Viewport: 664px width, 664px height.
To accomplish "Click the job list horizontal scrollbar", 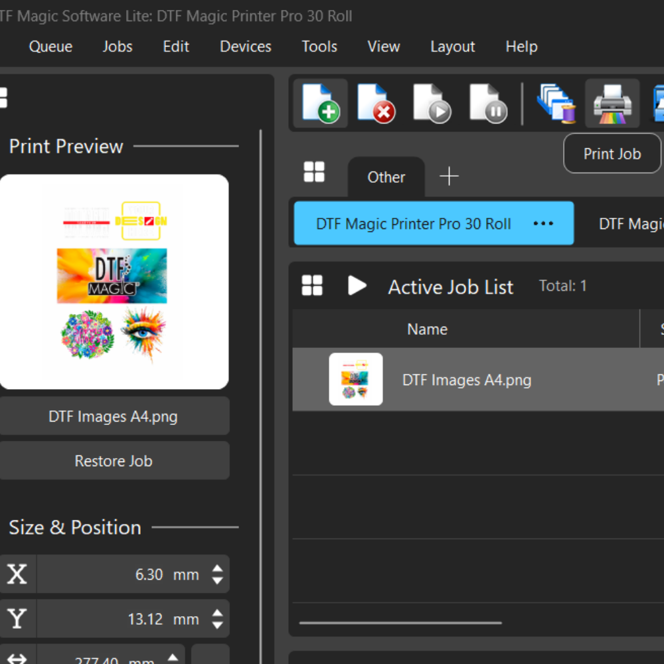I will (400, 623).
